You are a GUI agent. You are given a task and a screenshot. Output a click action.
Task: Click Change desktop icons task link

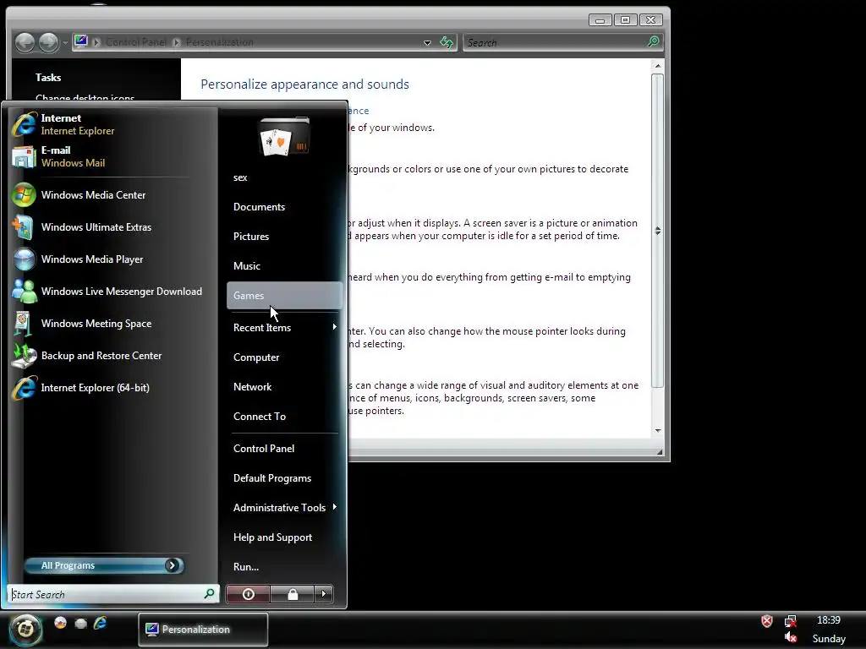point(85,98)
